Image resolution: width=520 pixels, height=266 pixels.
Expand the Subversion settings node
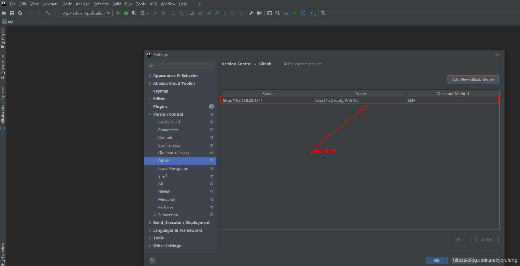[x=155, y=215]
